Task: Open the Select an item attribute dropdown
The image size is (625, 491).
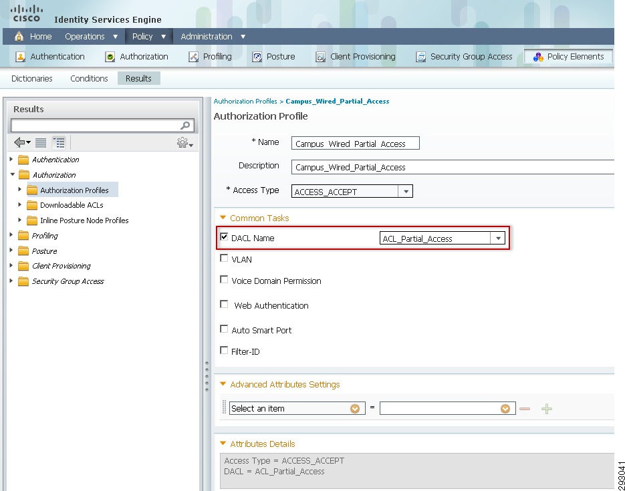Action: click(355, 409)
